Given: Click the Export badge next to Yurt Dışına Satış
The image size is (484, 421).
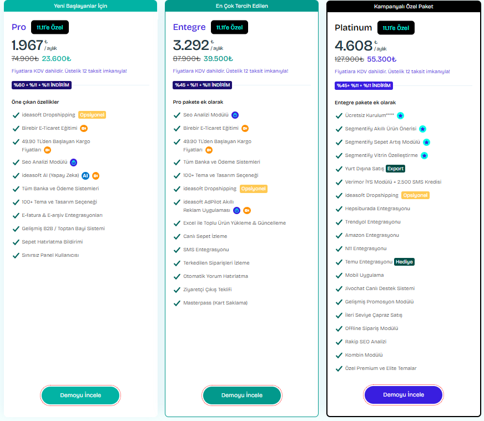Looking at the screenshot, I should pos(396,169).
